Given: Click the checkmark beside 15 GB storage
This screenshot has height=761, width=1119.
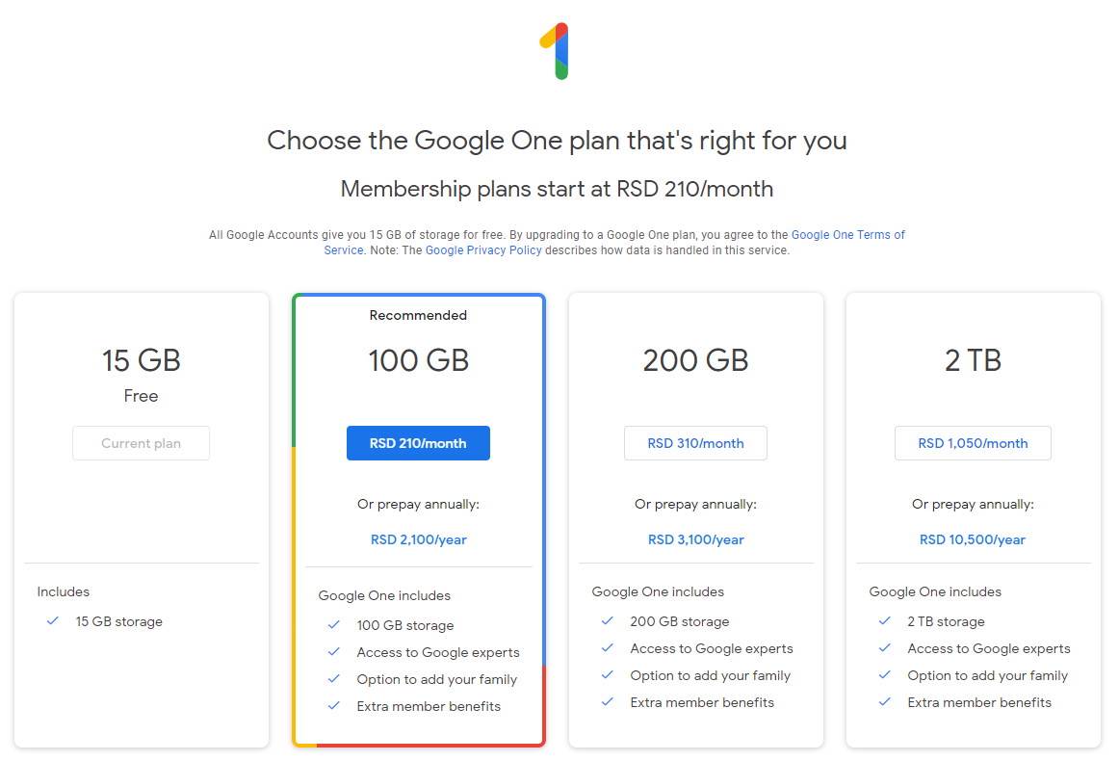Looking at the screenshot, I should pos(53,621).
